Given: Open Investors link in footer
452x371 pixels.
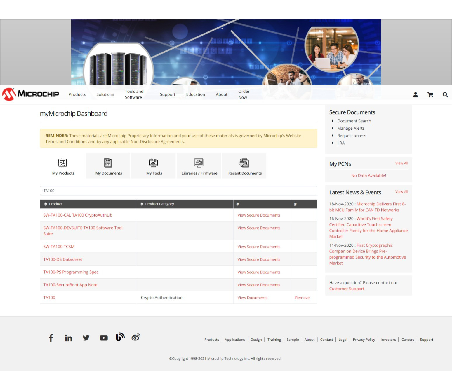Looking at the screenshot, I should click(388, 340).
